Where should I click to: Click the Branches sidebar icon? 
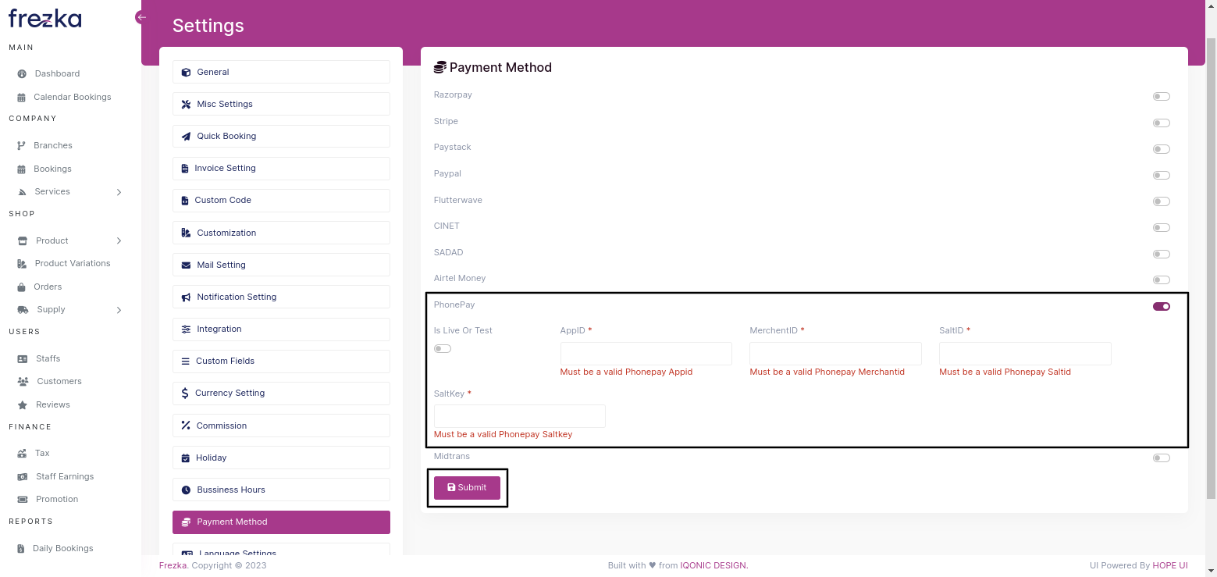pyautogui.click(x=22, y=146)
